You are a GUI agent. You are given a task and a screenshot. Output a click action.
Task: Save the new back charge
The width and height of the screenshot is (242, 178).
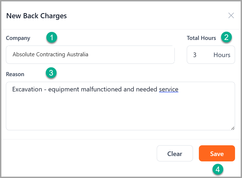click(x=217, y=153)
